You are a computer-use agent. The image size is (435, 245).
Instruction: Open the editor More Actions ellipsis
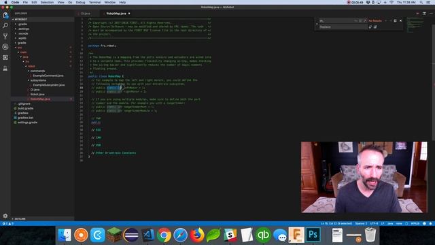tap(431, 14)
